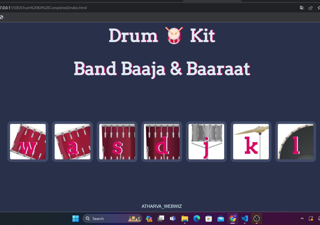Tap the "d" drum pad
The image size is (320, 225).
(162, 141)
